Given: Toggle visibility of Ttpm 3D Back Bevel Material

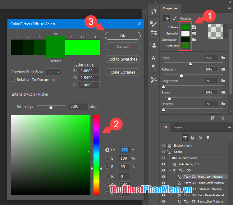Looking at the screenshot, I should (163, 195).
